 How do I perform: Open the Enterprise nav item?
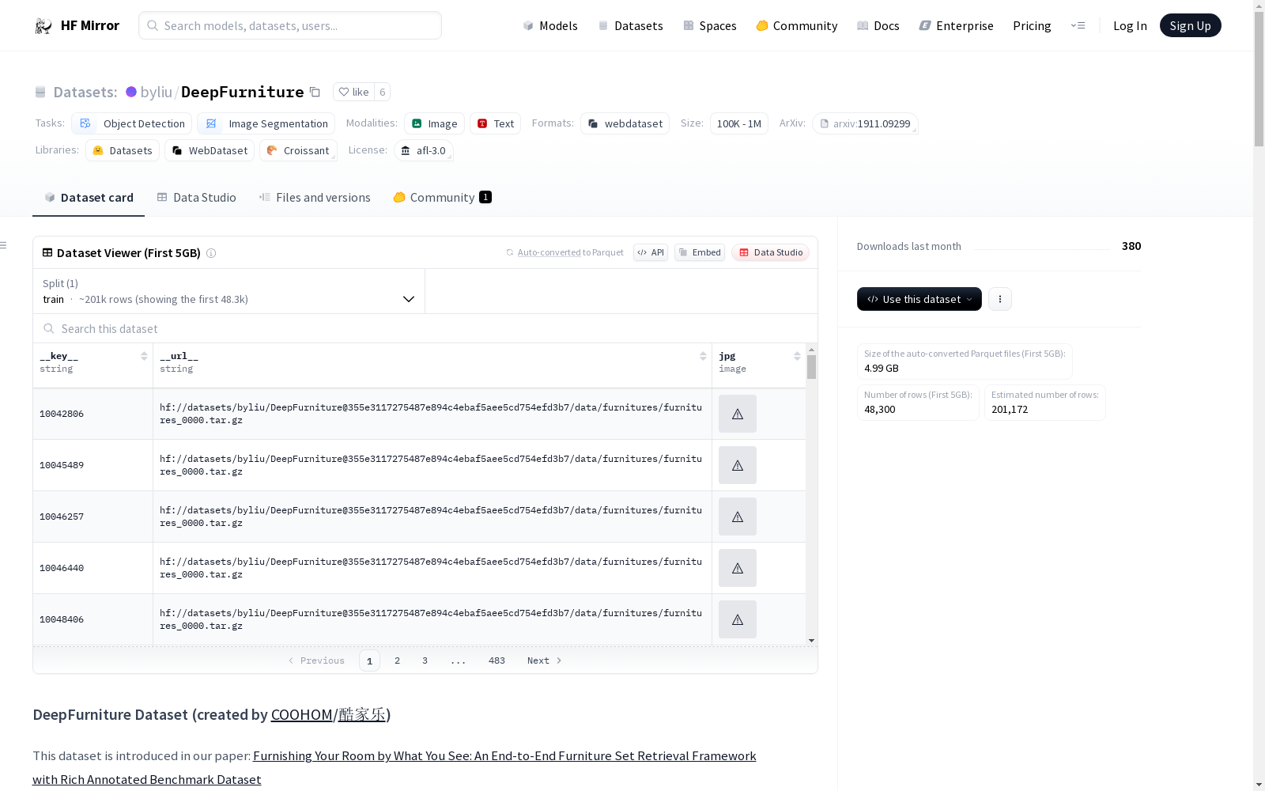click(956, 25)
